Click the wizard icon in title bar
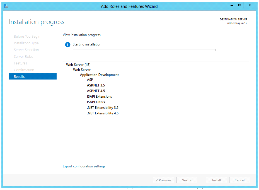The width and height of the screenshot is (259, 190). [6, 6]
